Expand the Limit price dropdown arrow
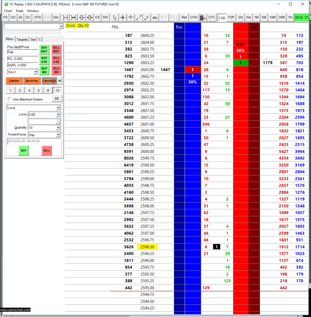The image size is (311, 317). pyautogui.click(x=58, y=115)
